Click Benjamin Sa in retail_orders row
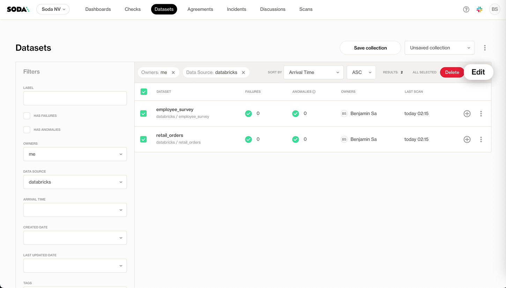Viewport: 506px width, 288px height. [x=364, y=139]
